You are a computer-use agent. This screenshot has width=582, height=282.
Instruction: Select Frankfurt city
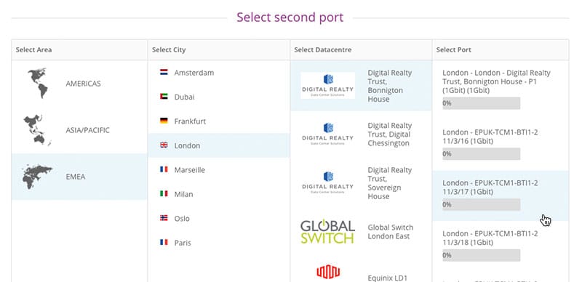219,121
